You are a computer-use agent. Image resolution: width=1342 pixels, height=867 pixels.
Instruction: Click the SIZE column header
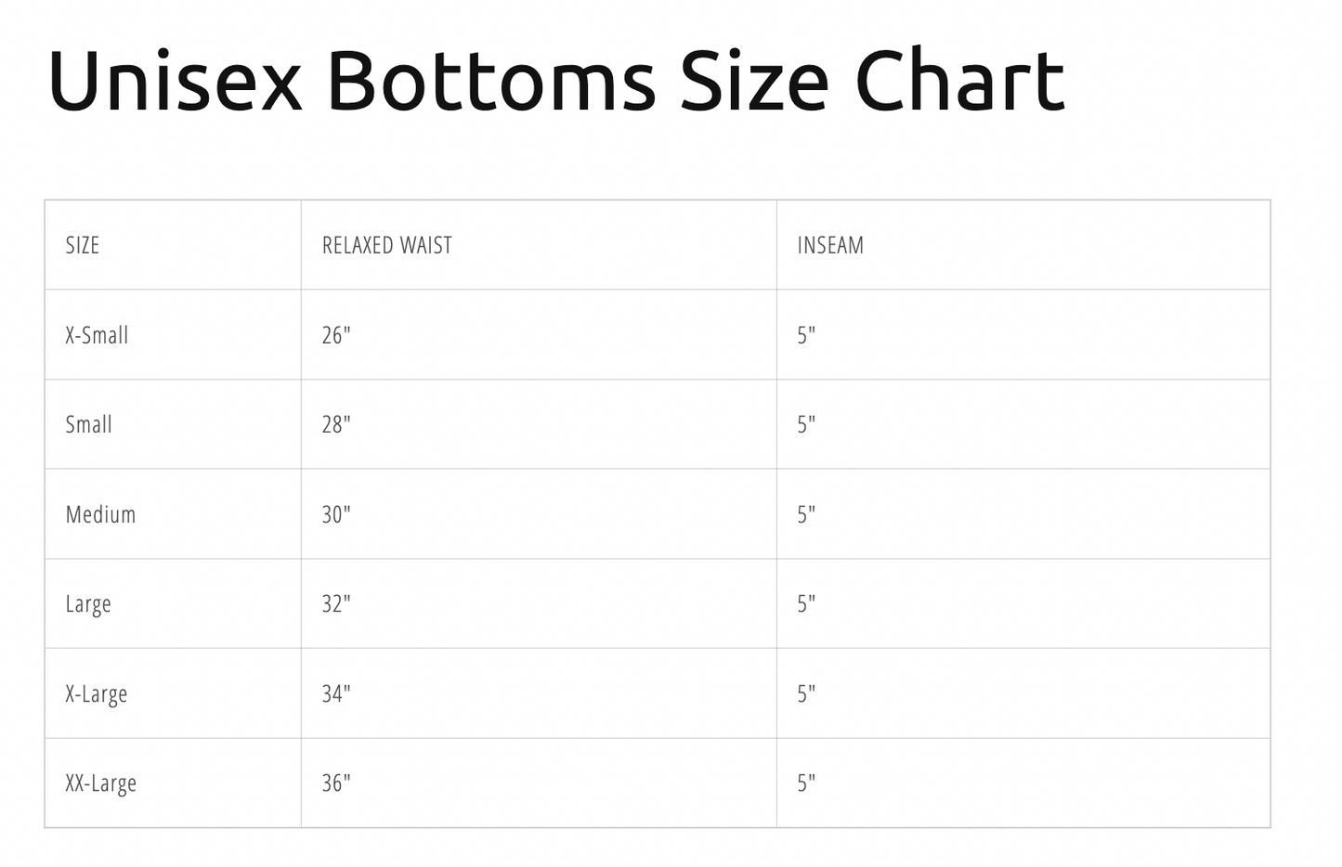point(83,246)
